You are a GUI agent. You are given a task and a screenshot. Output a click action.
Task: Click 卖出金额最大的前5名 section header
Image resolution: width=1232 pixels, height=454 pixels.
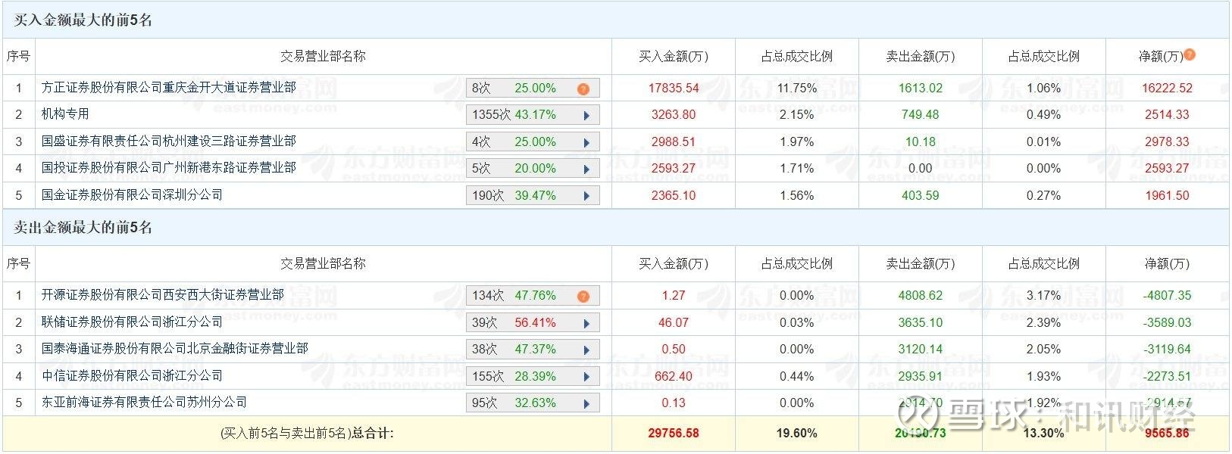coord(83,228)
